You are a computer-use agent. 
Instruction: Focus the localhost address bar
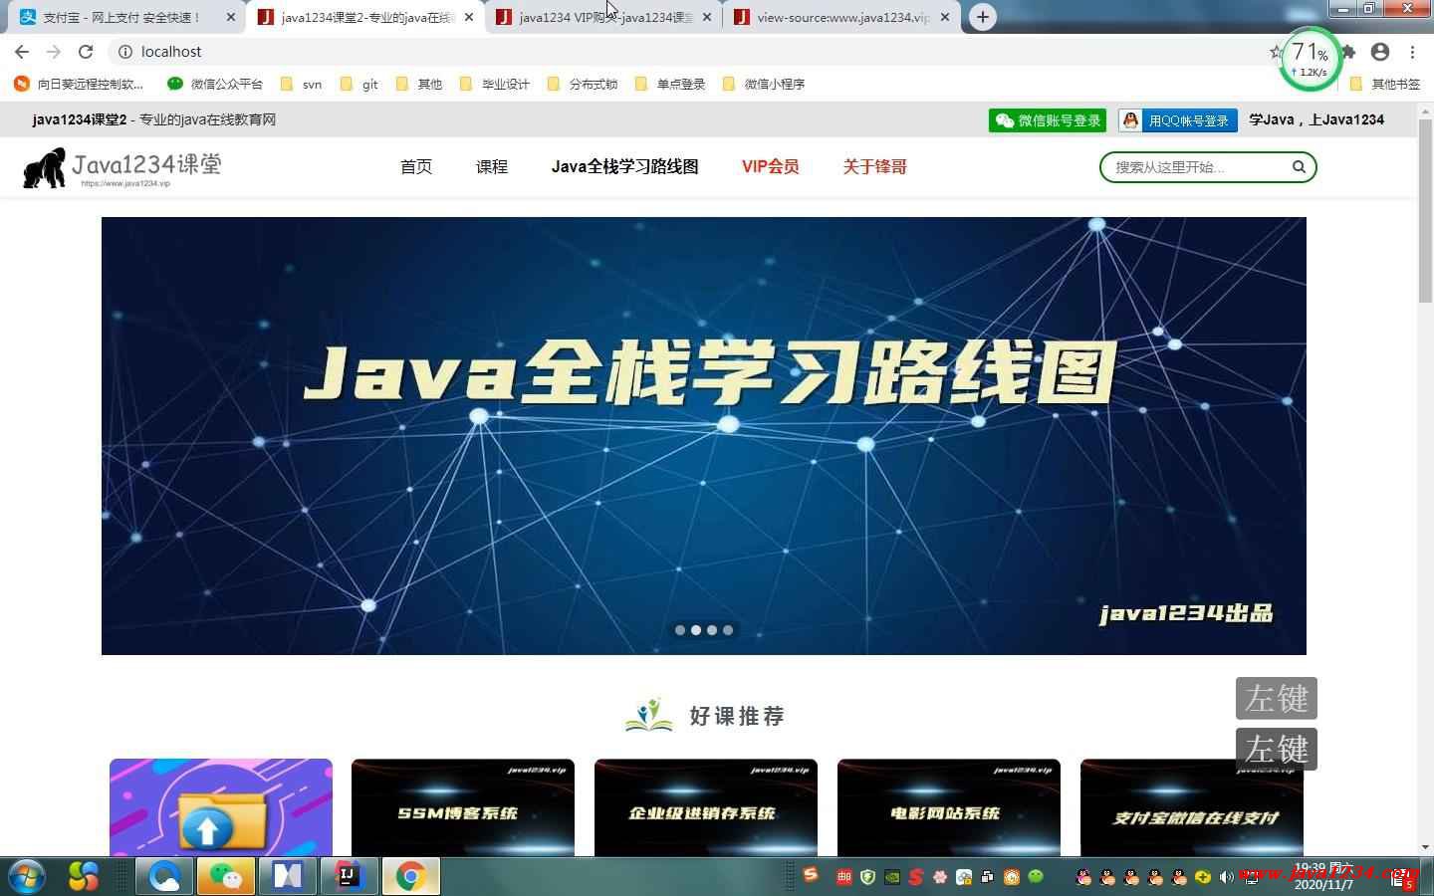pos(687,52)
